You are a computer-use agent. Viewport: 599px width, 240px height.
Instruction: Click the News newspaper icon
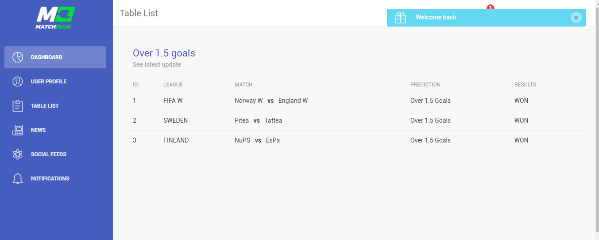[18, 130]
